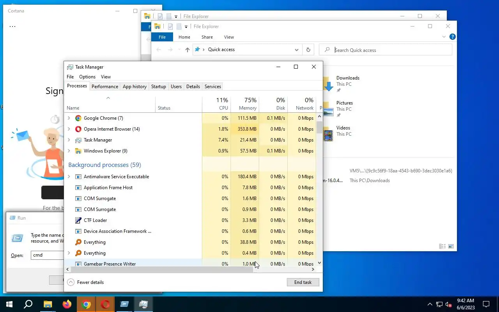Open the Options menu in Task Manager

[x=87, y=77]
